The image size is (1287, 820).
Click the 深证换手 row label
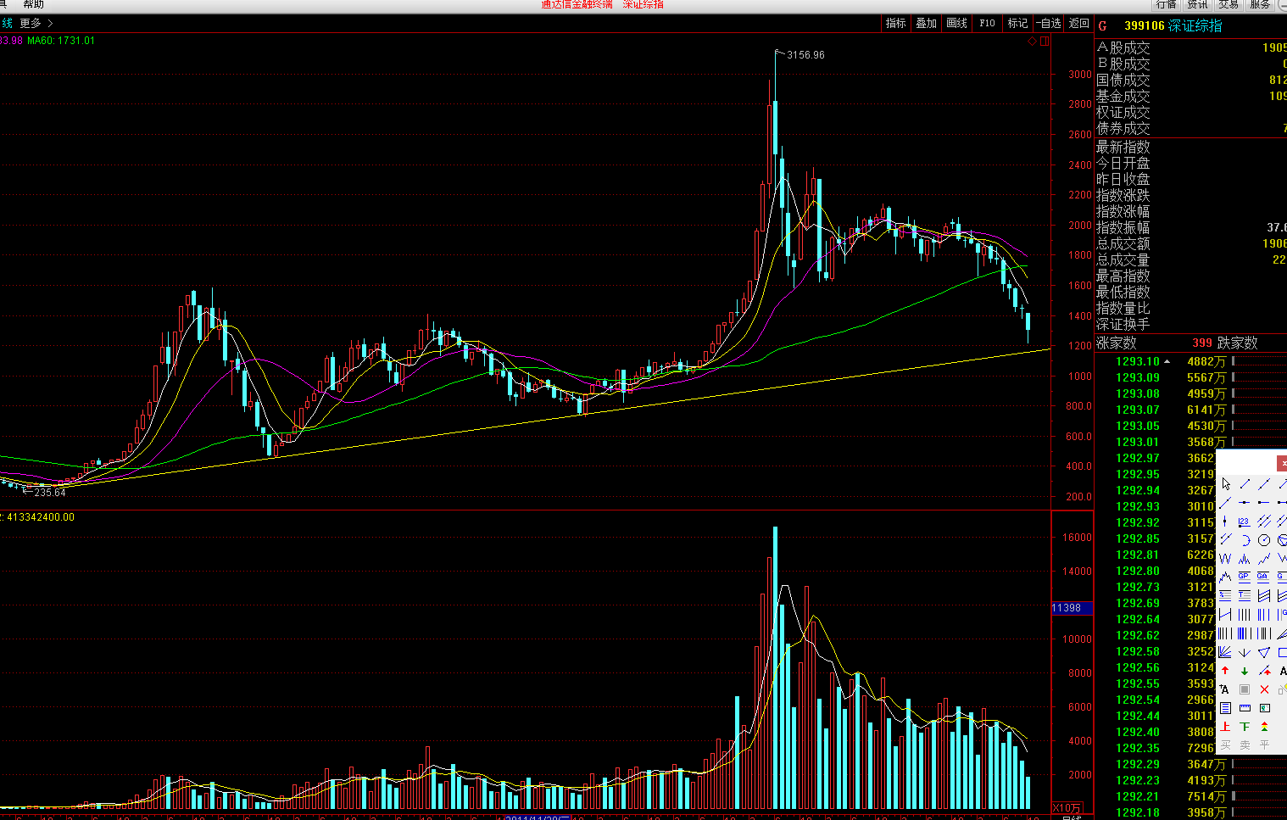click(1123, 325)
